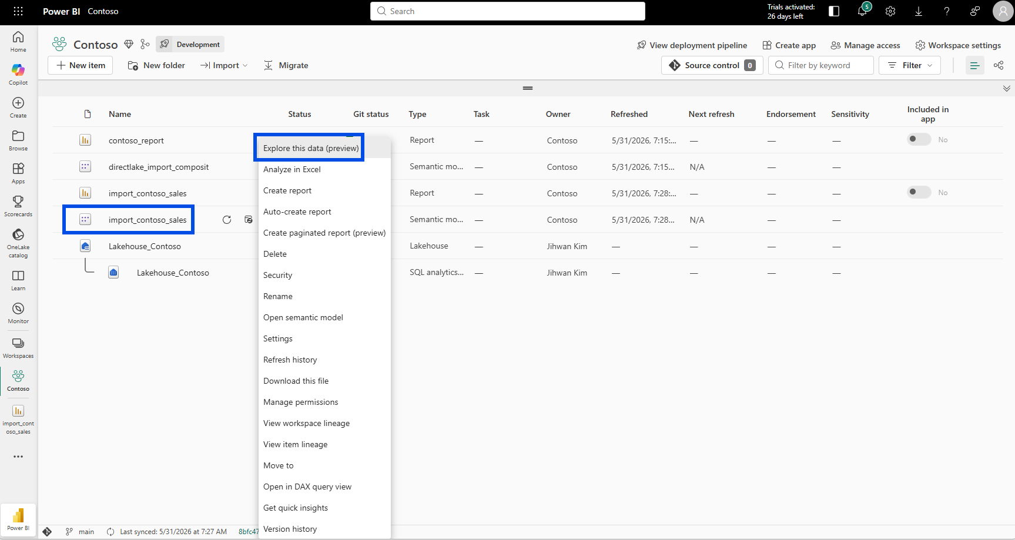
Task: Expand the collapsed pane chevron at right
Action: pyautogui.click(x=1007, y=88)
